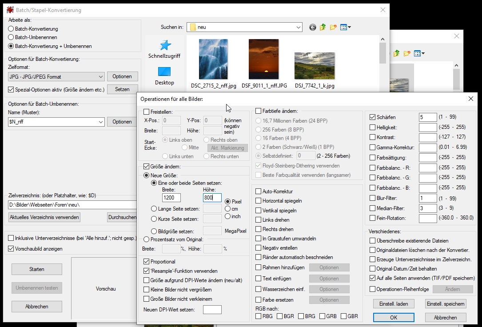Close the Operationen für alle Bilder dialog

coord(470,99)
